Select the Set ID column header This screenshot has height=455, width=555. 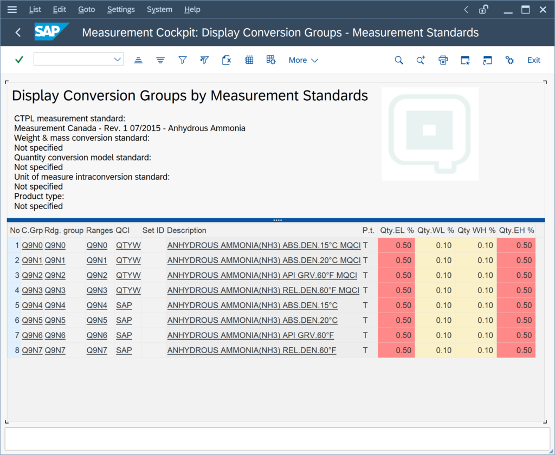coord(153,230)
